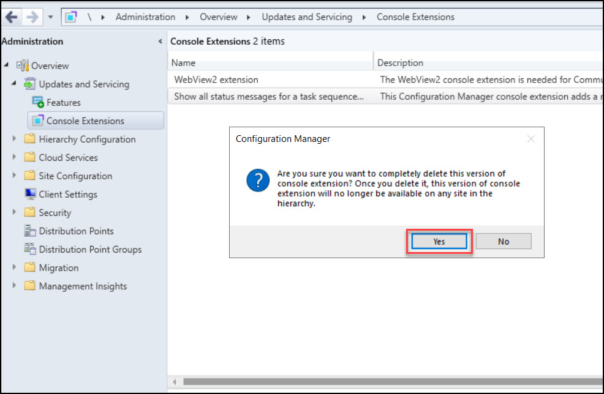Click the Overview node icon
604x394 pixels.
(x=22, y=65)
